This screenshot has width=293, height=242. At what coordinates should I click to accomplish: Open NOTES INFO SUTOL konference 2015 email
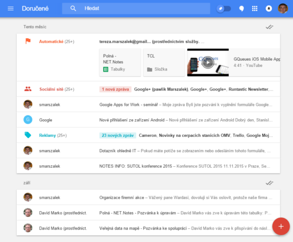pos(148,166)
